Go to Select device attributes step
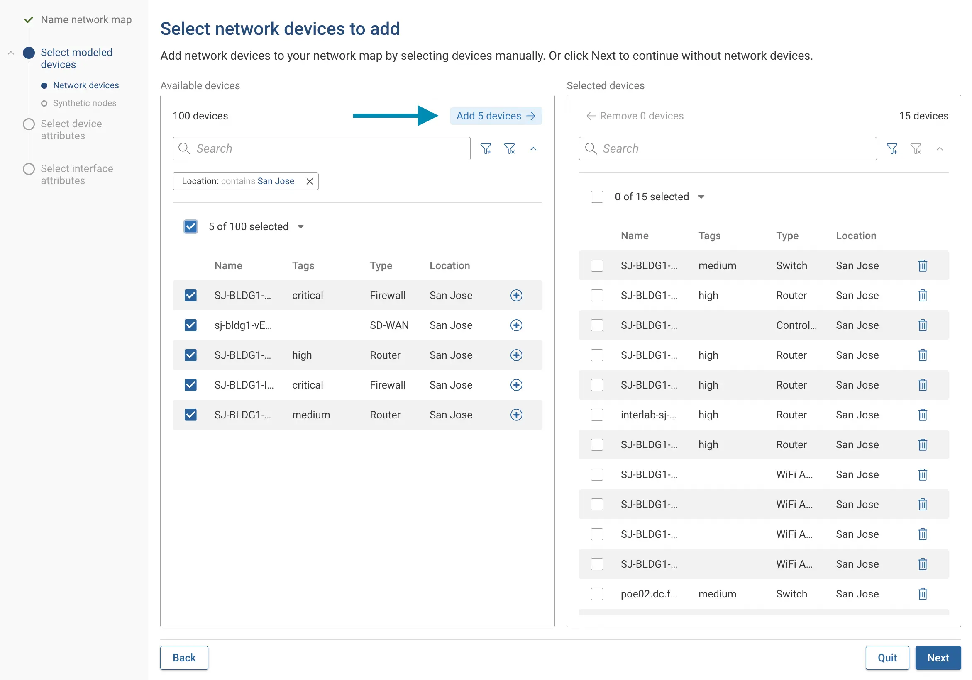 (71, 130)
